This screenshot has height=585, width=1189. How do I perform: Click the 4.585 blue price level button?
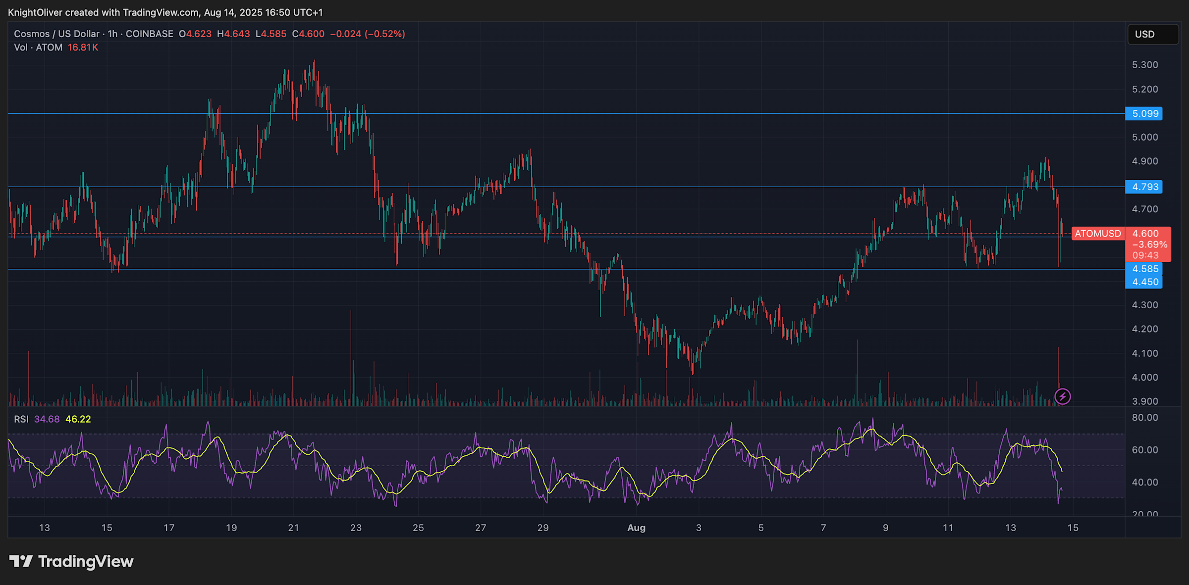(x=1144, y=269)
